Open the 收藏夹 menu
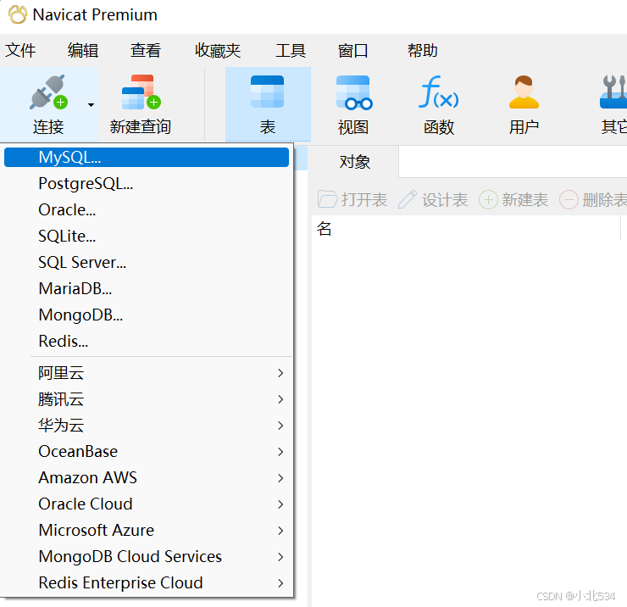 (x=218, y=50)
